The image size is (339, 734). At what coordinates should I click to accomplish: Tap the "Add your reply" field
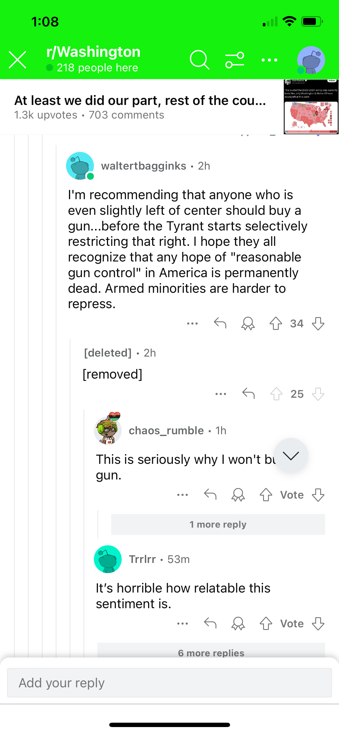169,683
